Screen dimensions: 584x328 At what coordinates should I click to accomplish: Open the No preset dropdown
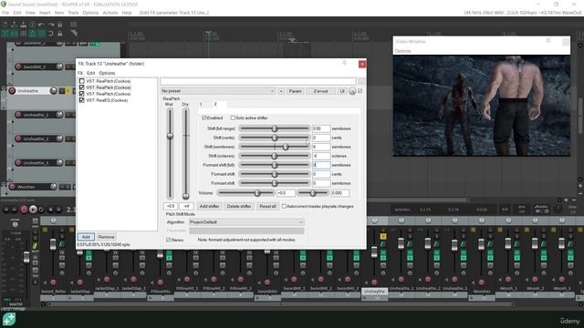(x=218, y=91)
